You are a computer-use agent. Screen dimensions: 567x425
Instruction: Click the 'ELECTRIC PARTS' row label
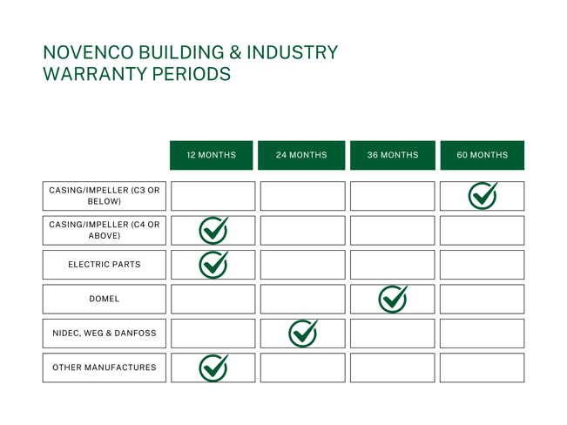point(105,265)
